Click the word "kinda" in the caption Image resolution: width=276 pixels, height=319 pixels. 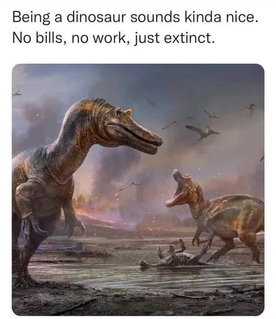[x=203, y=17]
